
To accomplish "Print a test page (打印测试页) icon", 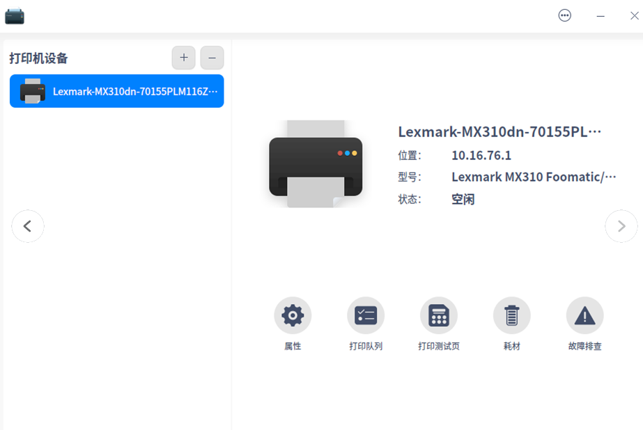I will [x=438, y=315].
